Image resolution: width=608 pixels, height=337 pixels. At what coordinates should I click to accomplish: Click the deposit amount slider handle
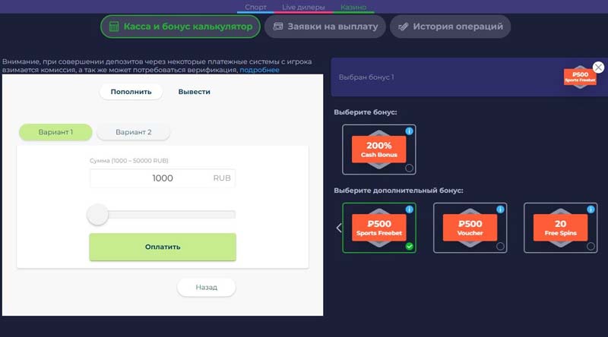[97, 215]
